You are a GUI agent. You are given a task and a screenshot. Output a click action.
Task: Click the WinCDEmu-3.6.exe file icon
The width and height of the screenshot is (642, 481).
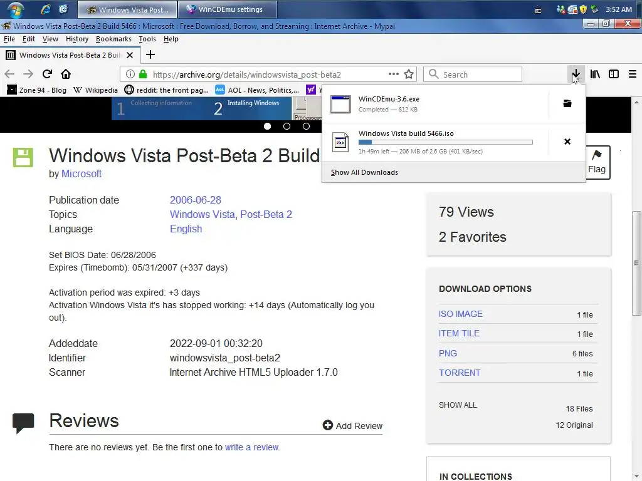(340, 104)
